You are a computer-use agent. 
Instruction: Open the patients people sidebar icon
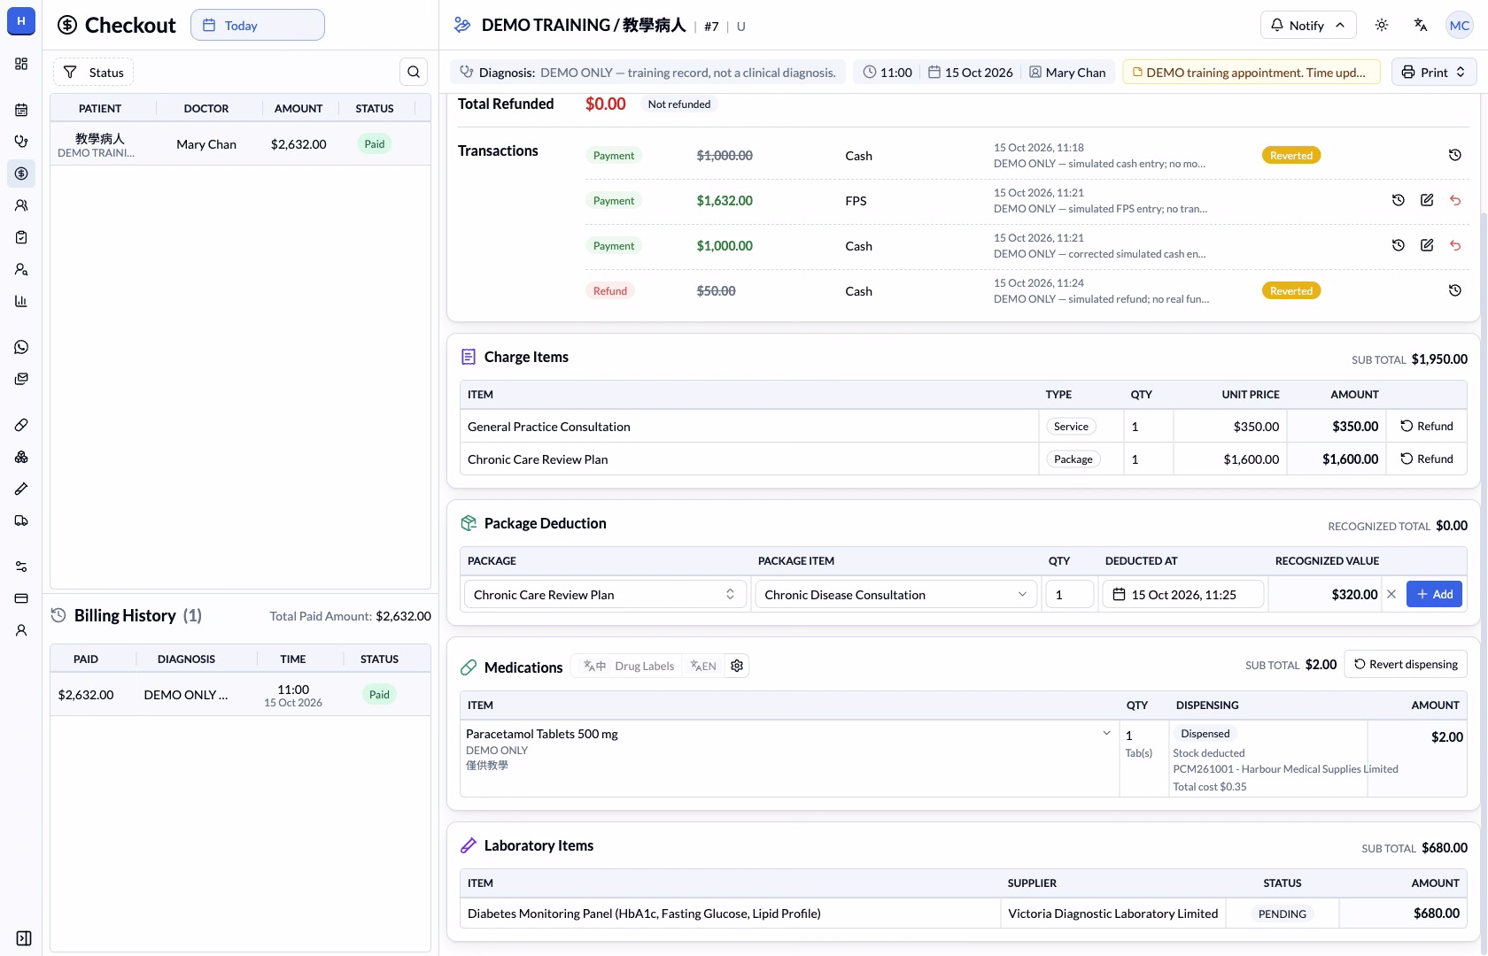(x=21, y=205)
